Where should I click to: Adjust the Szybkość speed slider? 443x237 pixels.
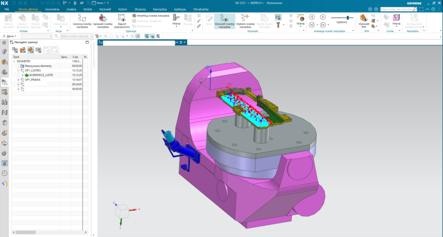tap(348, 18)
